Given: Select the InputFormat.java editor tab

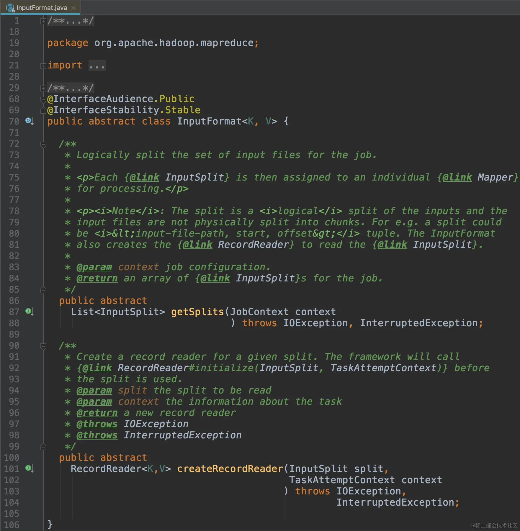Looking at the screenshot, I should 40,7.
